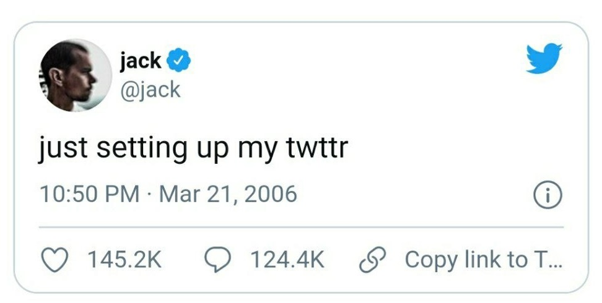The image size is (602, 303).
Task: Click the blank area between timestamp and info icon
Action: (x=415, y=195)
